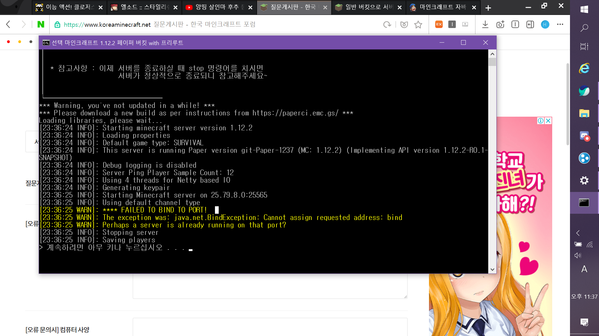The height and width of the screenshot is (336, 599).
Task: Expand system tray hidden icons chevron
Action: 578,233
